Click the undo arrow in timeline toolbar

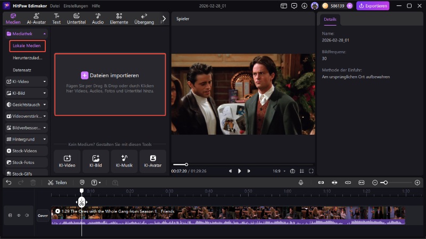pyautogui.click(x=9, y=183)
